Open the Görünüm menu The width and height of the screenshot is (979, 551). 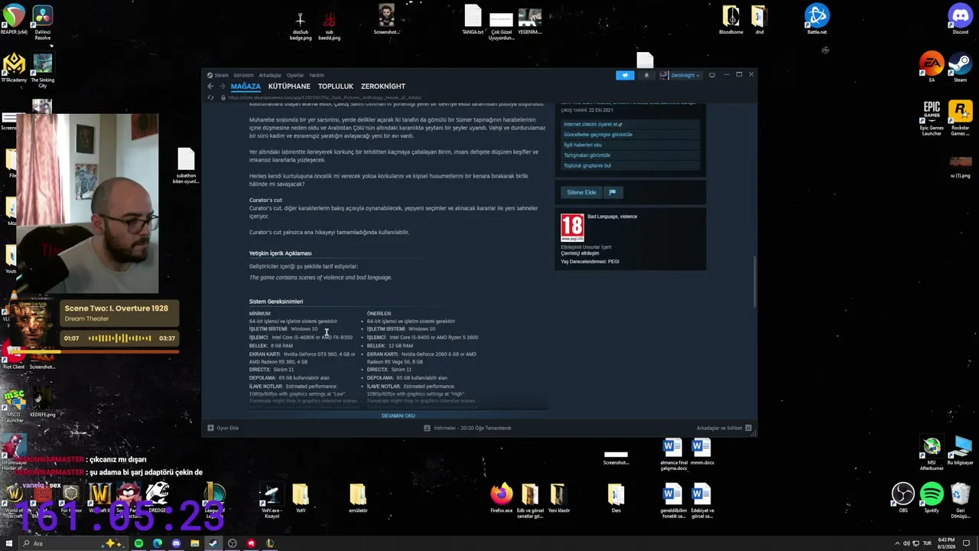coord(243,75)
